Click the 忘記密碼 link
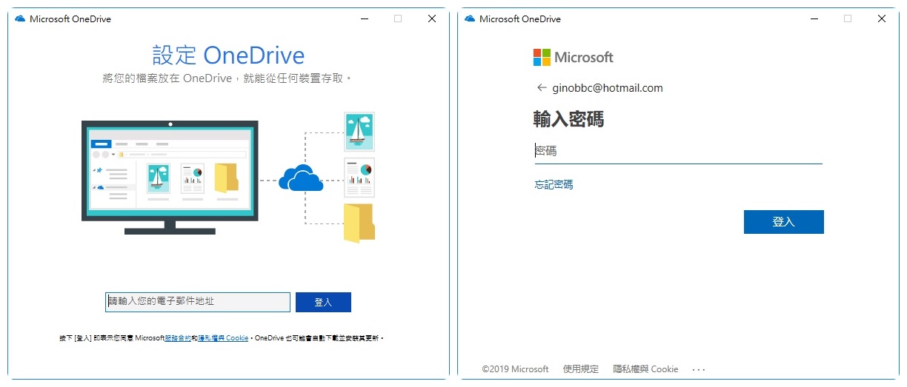 pos(554,184)
